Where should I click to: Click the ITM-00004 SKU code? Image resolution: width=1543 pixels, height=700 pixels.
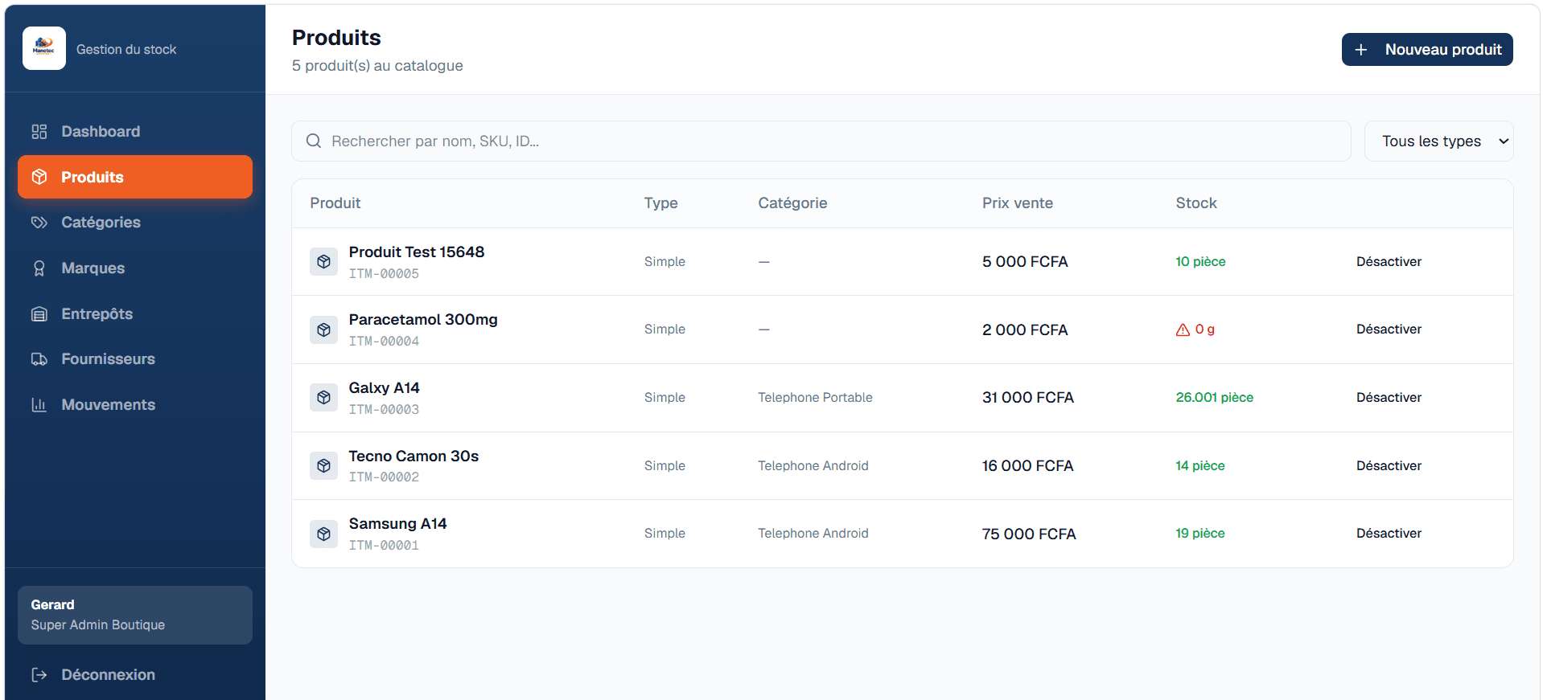click(384, 342)
